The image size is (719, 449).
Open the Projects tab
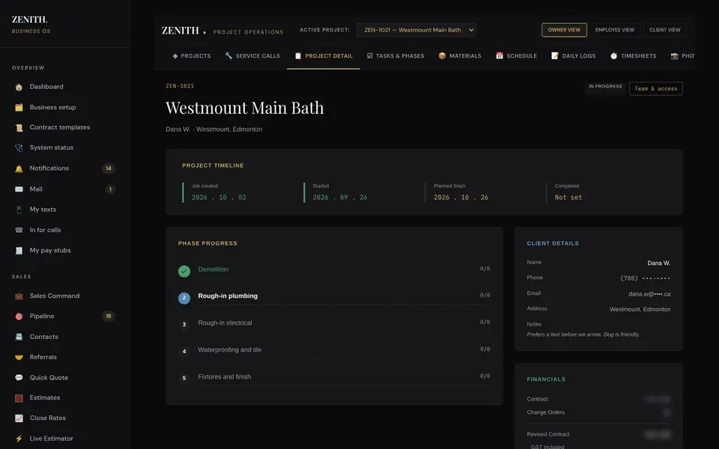[191, 56]
